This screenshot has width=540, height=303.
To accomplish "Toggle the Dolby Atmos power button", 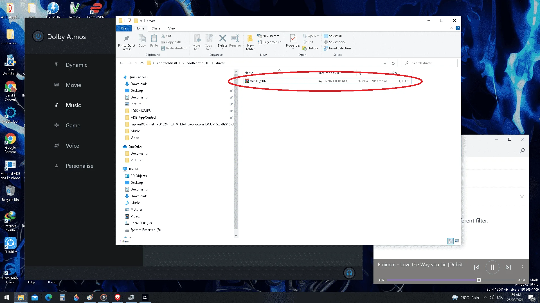I will (x=38, y=36).
